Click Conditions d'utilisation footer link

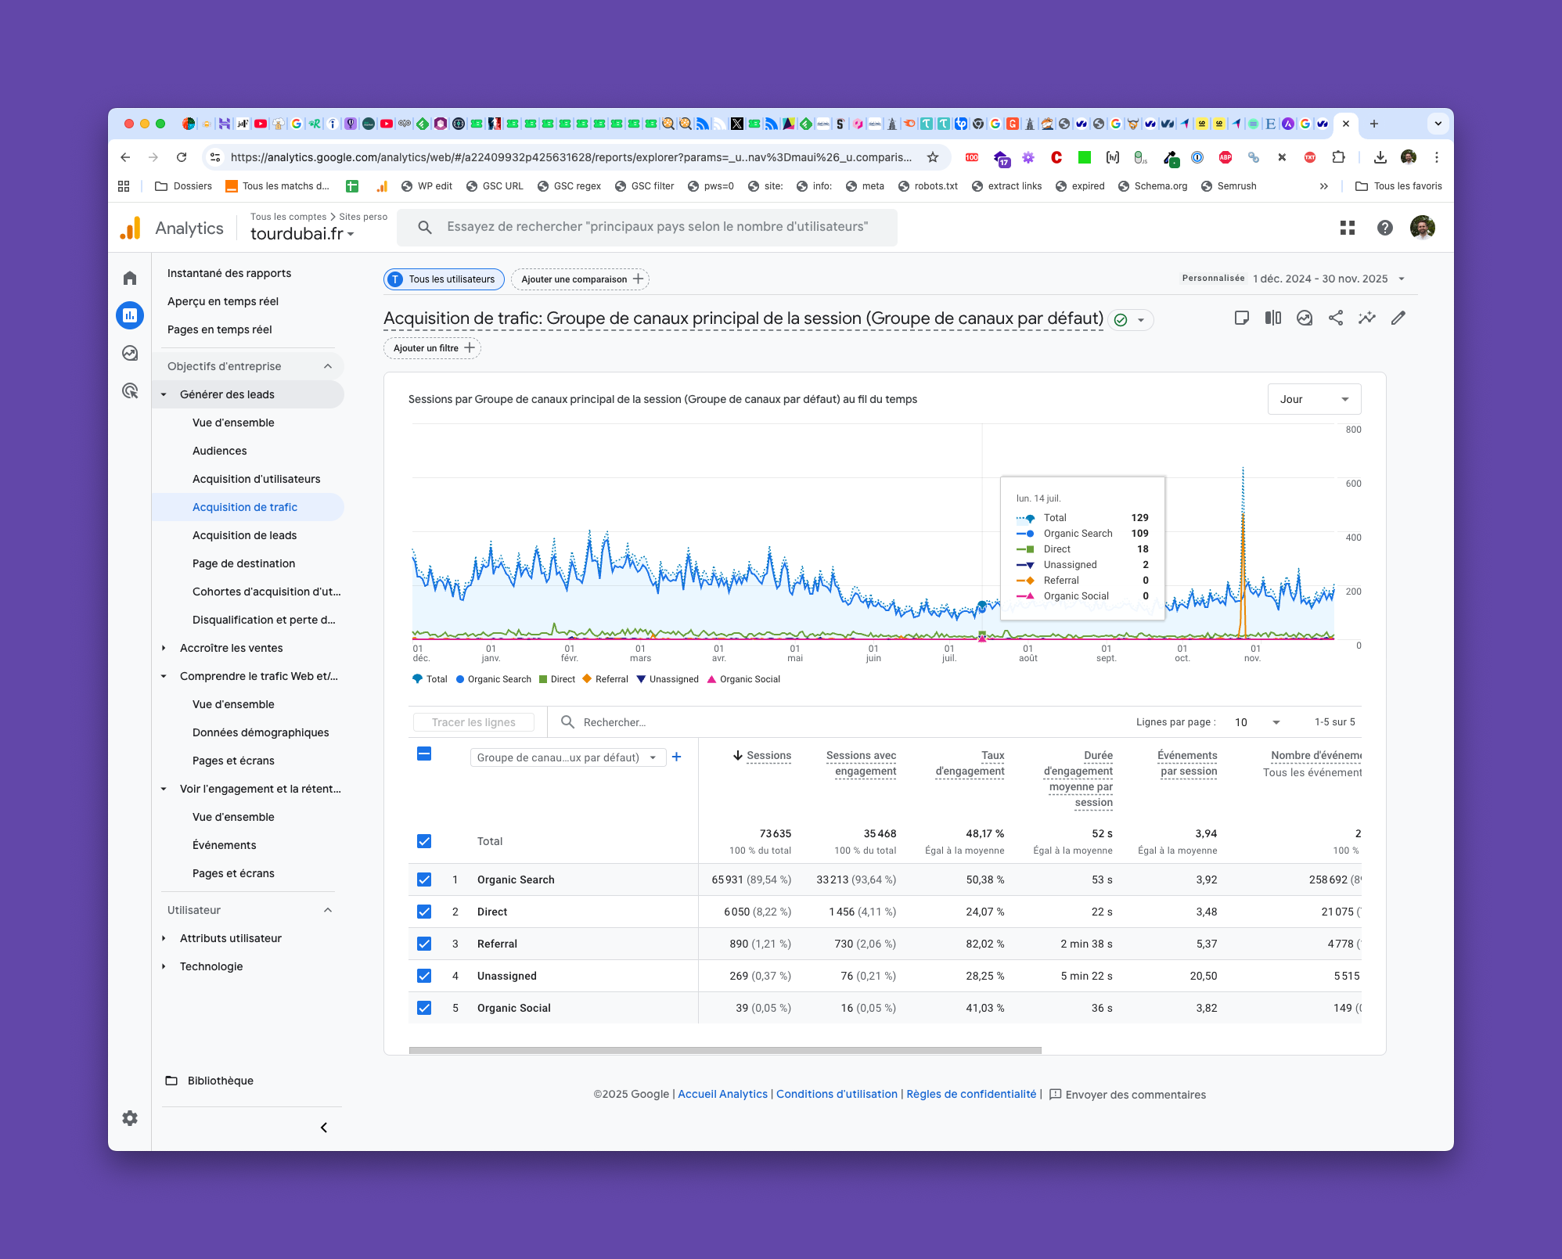837,1094
